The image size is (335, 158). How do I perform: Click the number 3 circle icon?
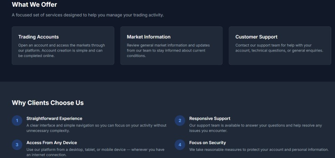17,145
